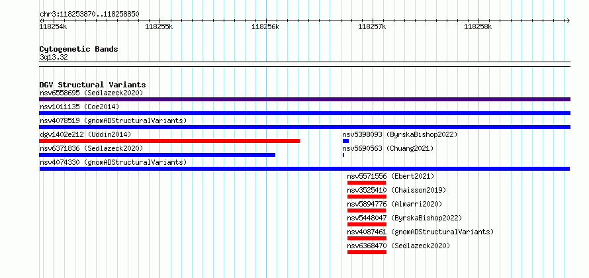Open the nsv5690563 (Chuang2021) label
589x278 pixels.
388,148
